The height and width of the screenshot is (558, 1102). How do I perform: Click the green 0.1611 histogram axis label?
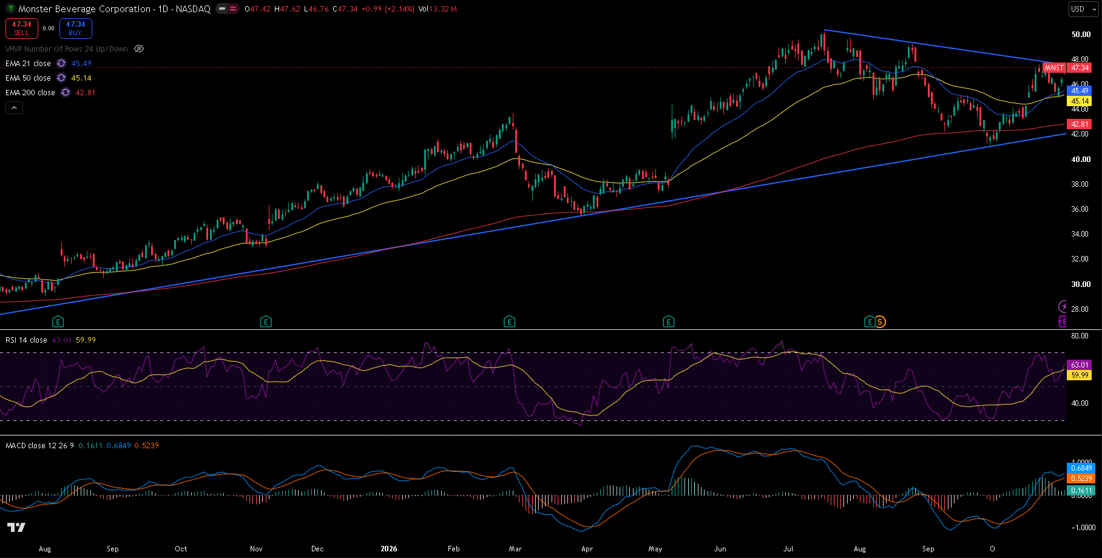(1081, 490)
